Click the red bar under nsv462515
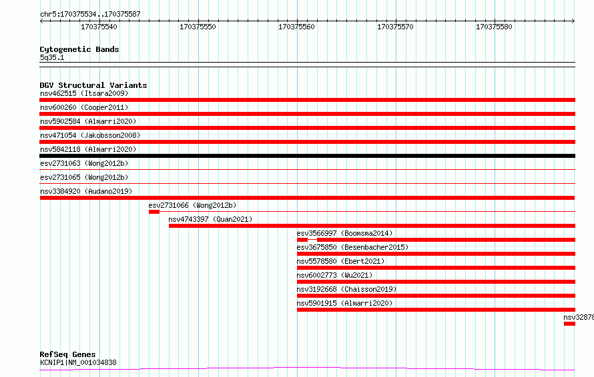Viewport: 594px width, 377px height. click(307, 100)
